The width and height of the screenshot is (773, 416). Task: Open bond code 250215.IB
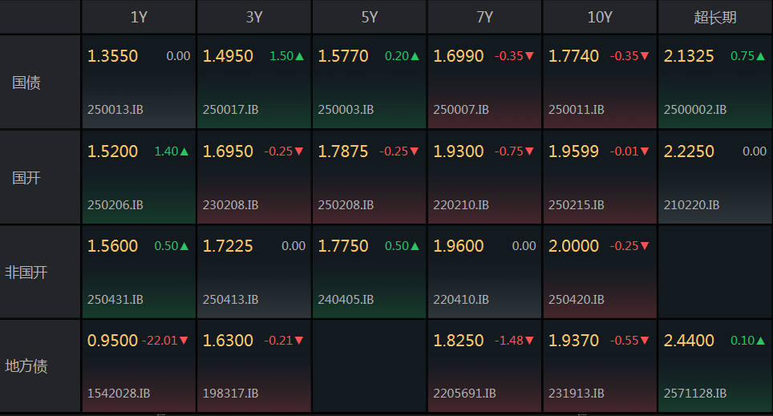pos(577,204)
